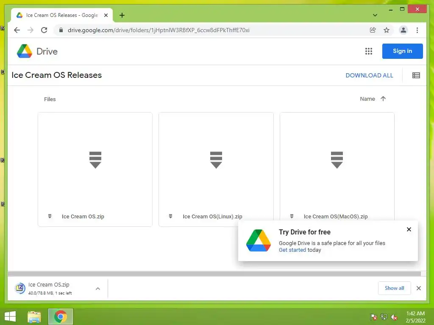Open Ice Cream OS(Linux).zip thumbnail
The width and height of the screenshot is (434, 325).
pos(216,160)
